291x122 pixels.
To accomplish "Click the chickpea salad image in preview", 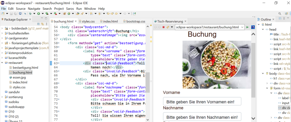I will [x=217, y=65].
